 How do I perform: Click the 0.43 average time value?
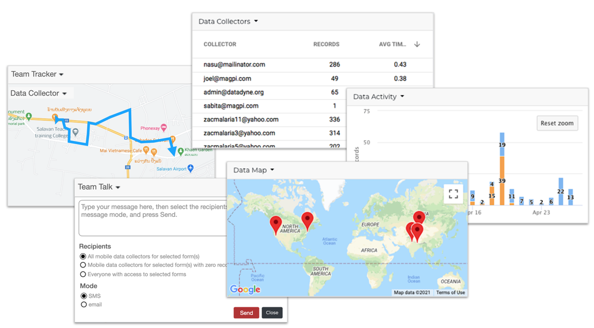(x=400, y=65)
